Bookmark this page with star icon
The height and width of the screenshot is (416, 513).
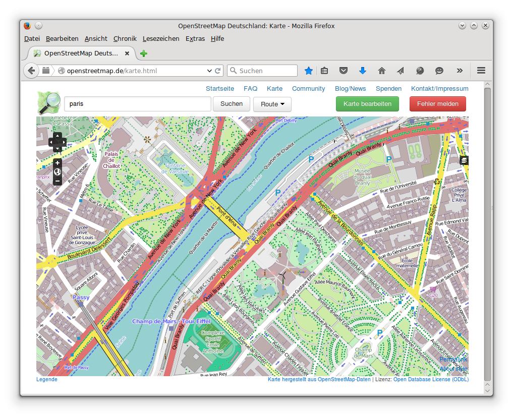[309, 71]
